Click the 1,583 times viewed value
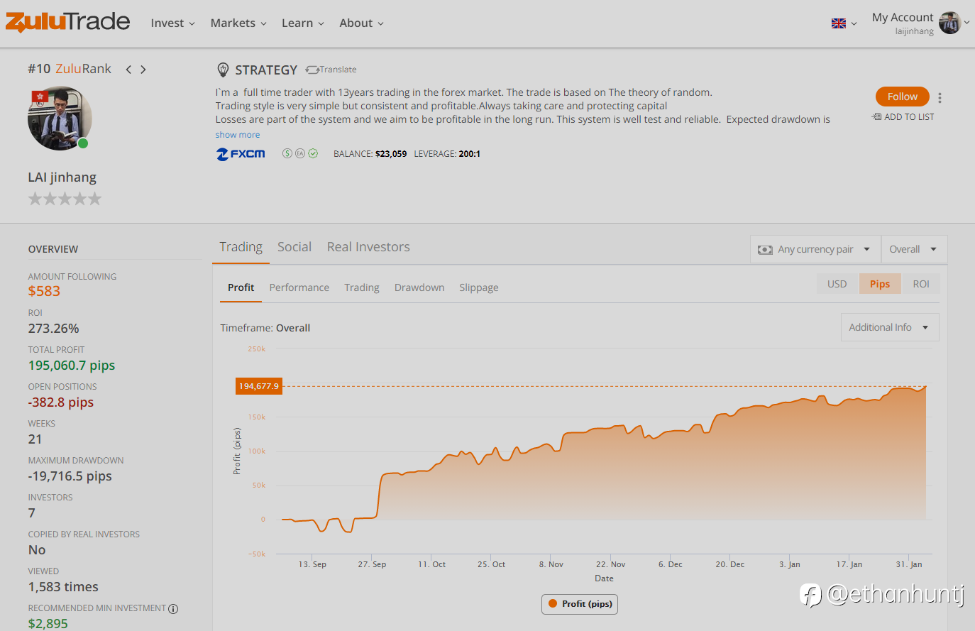Screen dimensions: 975x631 (63, 587)
